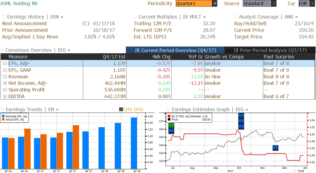Select the EBITDA measure row

click(158, 97)
